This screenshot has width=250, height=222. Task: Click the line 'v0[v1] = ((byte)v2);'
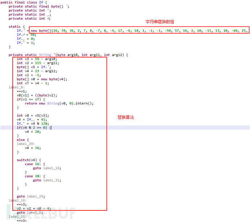tap(37, 95)
